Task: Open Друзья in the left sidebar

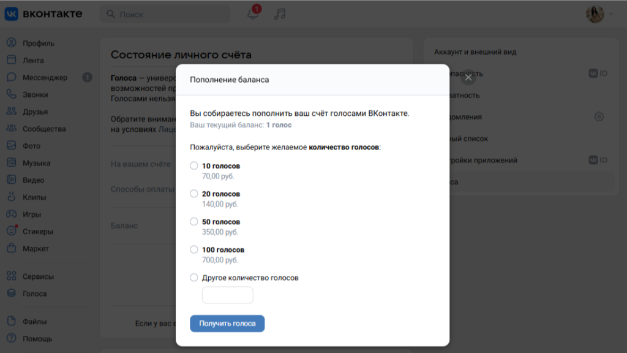Action: tap(35, 112)
